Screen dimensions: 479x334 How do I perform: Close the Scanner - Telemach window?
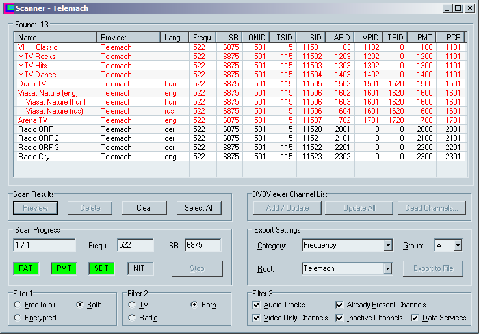pyautogui.click(x=469, y=8)
